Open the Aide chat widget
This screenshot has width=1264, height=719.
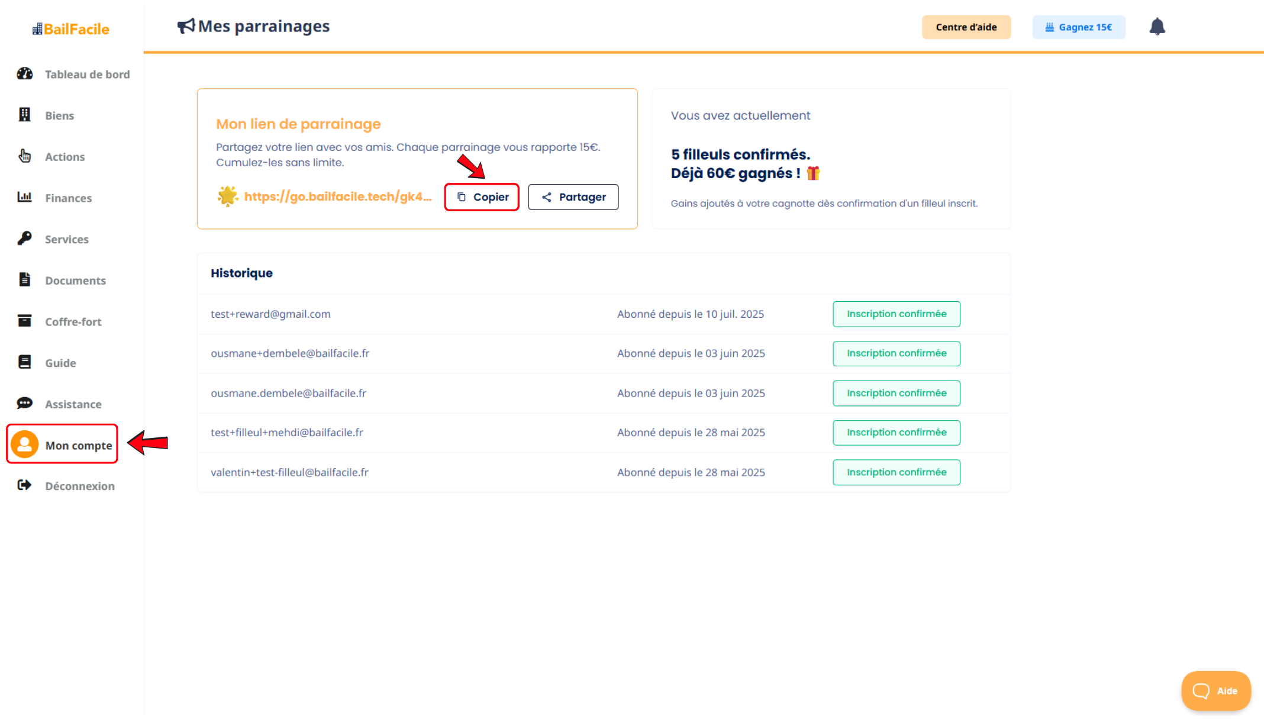coord(1215,691)
